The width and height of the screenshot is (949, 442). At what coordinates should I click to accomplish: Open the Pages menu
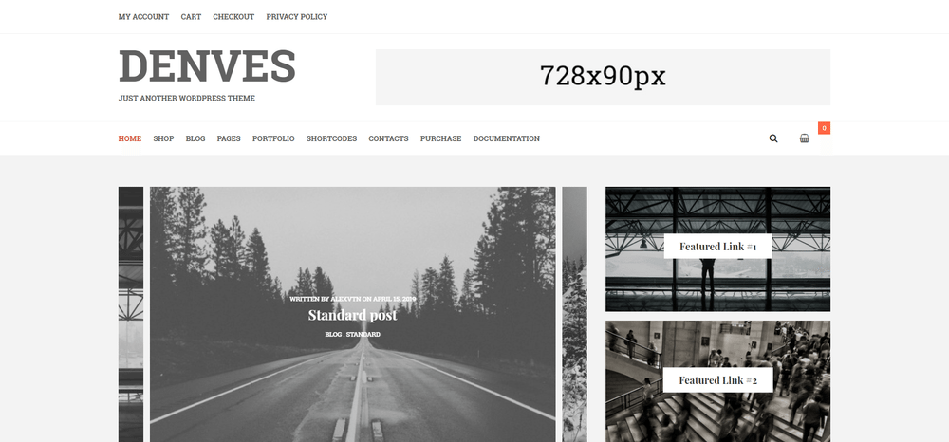[x=229, y=138]
